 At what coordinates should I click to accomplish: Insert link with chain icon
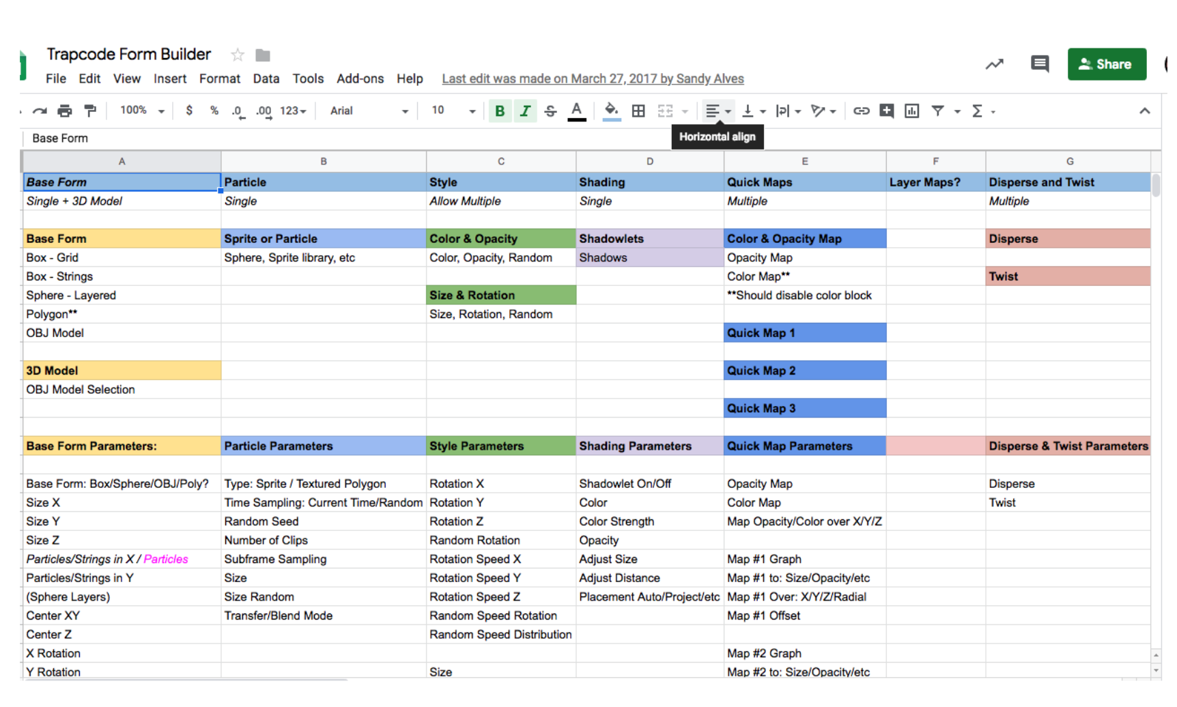pyautogui.click(x=862, y=111)
